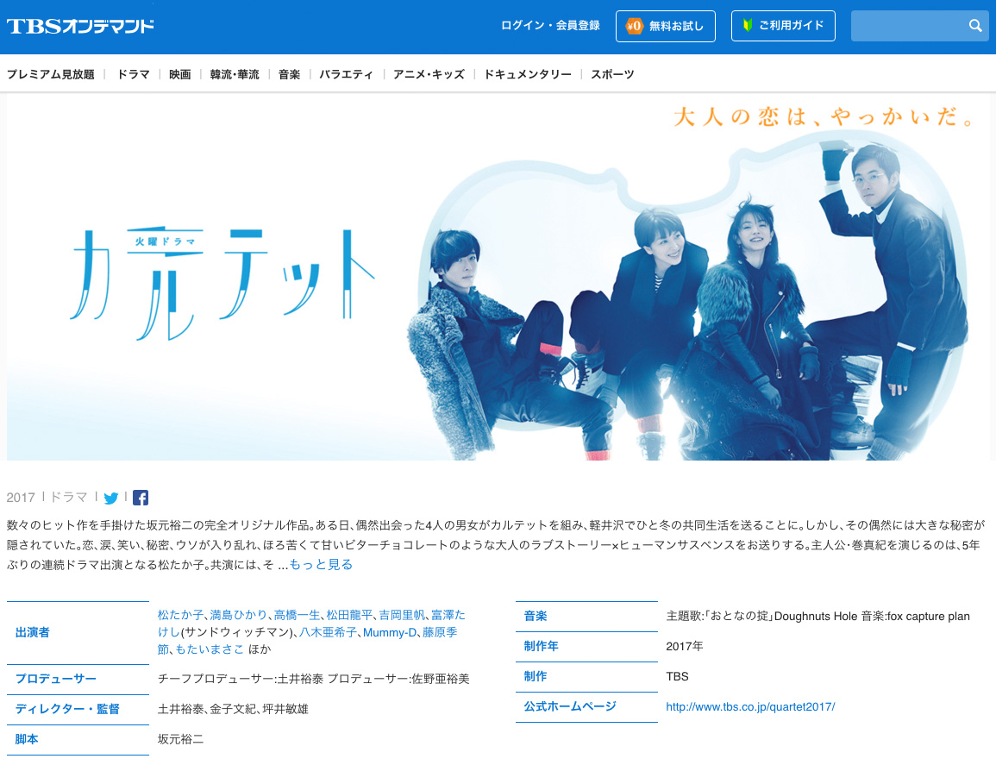Click the TBS production value

(677, 677)
